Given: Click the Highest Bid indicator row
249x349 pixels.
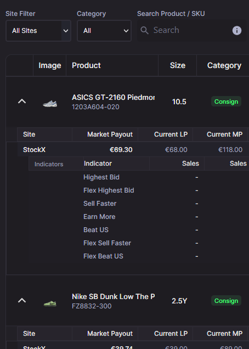Looking at the screenshot, I should click(x=101, y=177).
